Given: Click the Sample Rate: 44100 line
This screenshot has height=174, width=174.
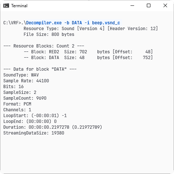Looking at the screenshot, I should pyautogui.click(x=26, y=81).
